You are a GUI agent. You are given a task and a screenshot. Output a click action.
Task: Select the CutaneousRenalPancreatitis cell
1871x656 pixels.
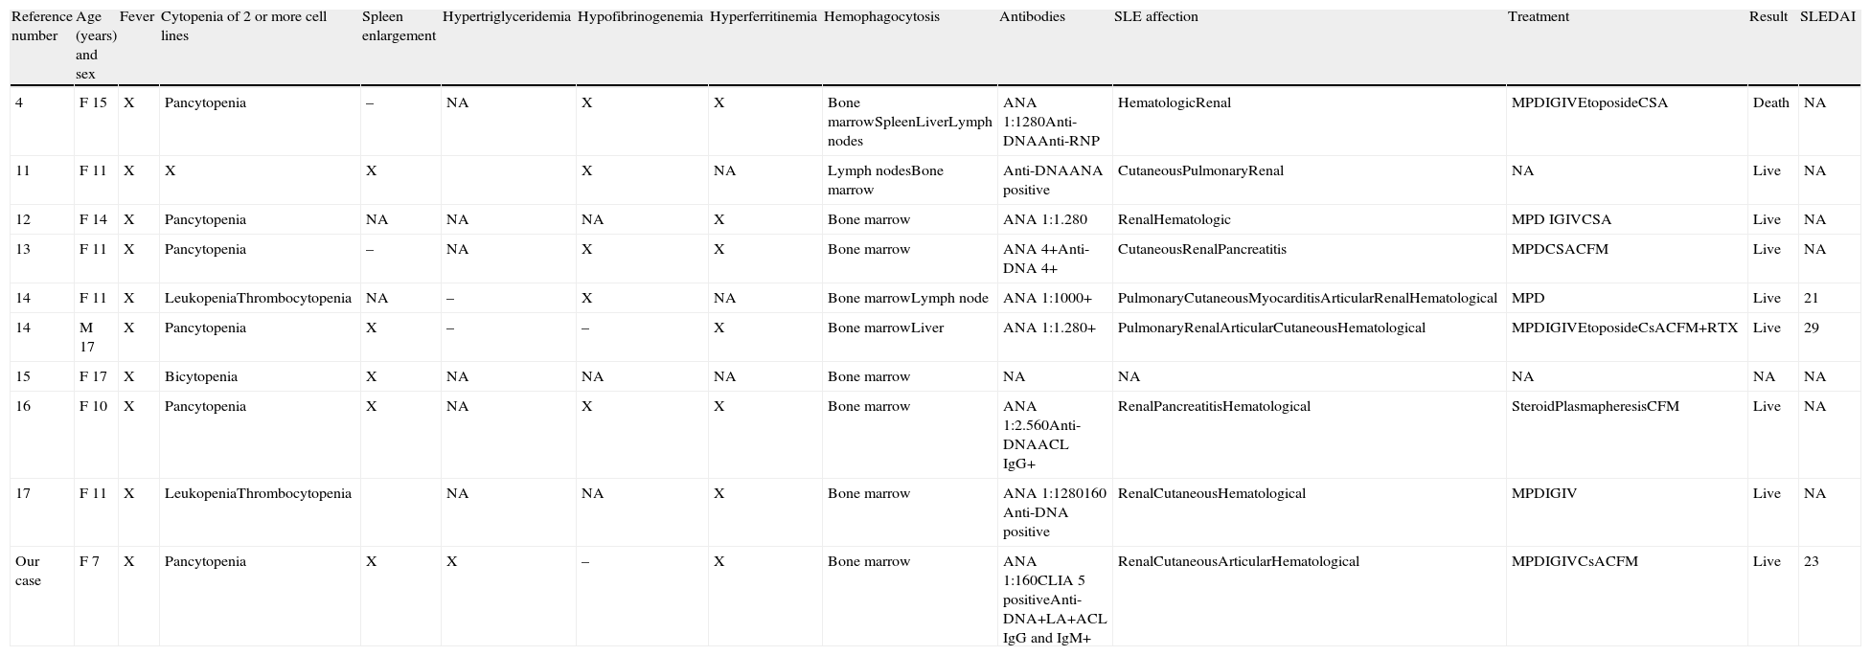click(x=1201, y=250)
